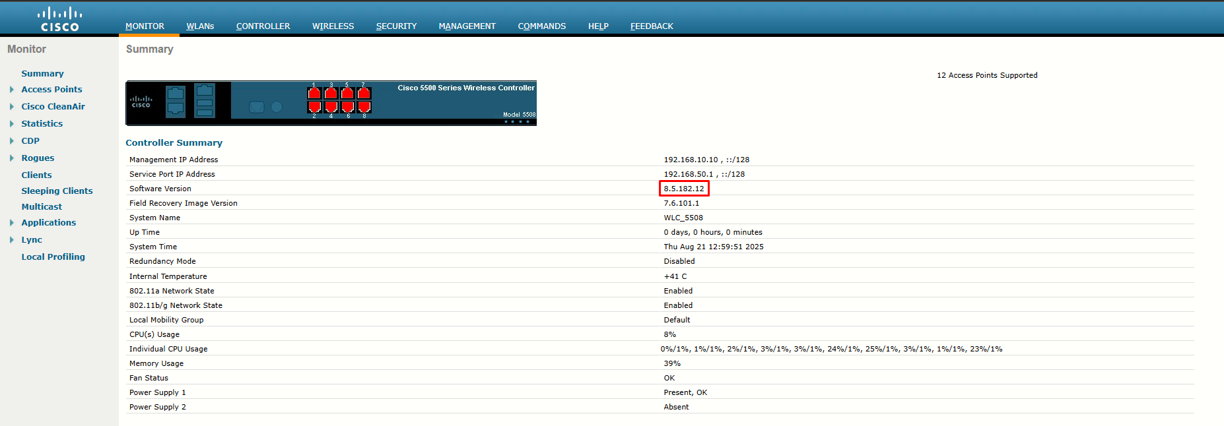The image size is (1224, 426).
Task: Open the Multicast sidebar link
Action: point(42,207)
